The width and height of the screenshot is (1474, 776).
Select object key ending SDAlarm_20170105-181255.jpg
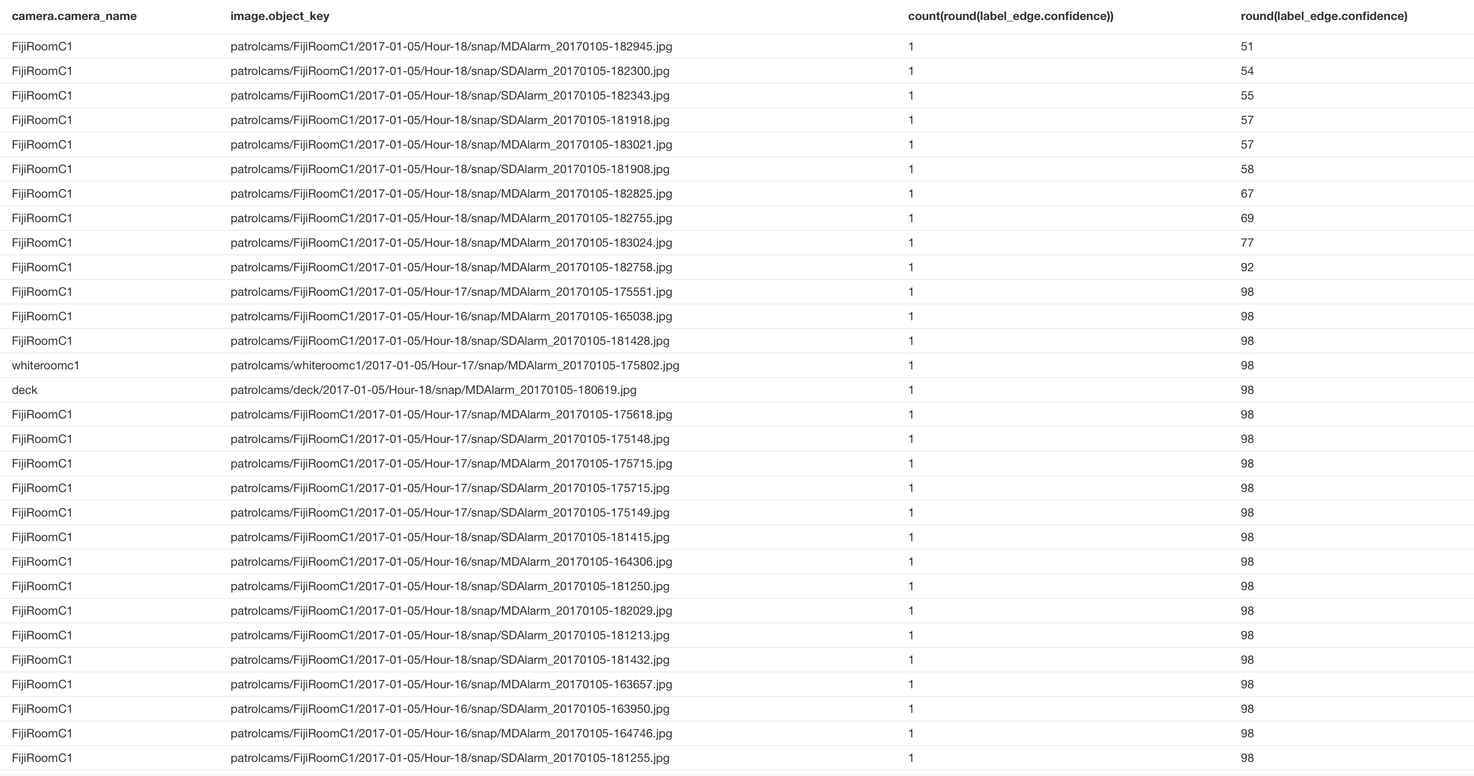coord(450,758)
